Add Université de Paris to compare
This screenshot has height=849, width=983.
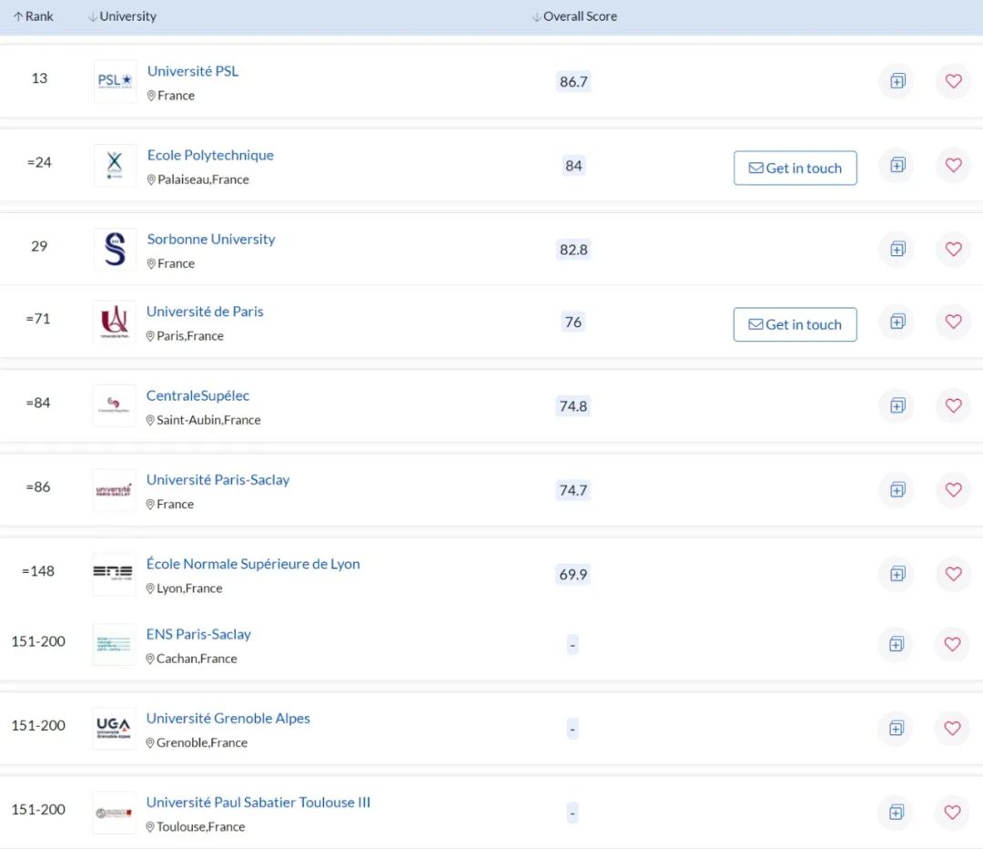897,322
